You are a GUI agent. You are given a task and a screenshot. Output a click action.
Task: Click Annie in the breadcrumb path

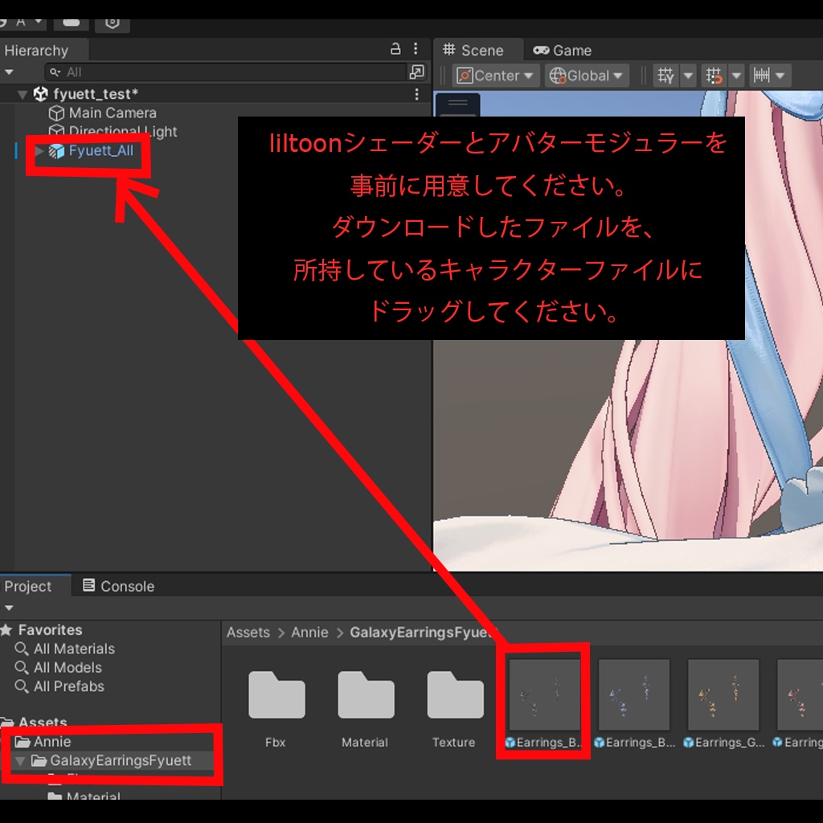309,633
